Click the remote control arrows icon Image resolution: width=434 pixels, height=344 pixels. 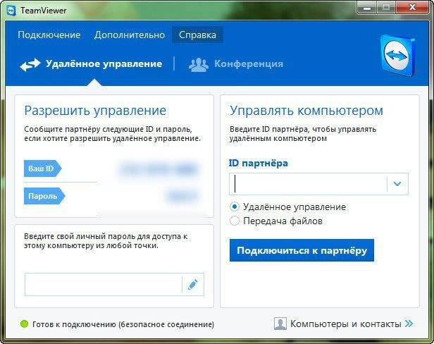coord(30,65)
